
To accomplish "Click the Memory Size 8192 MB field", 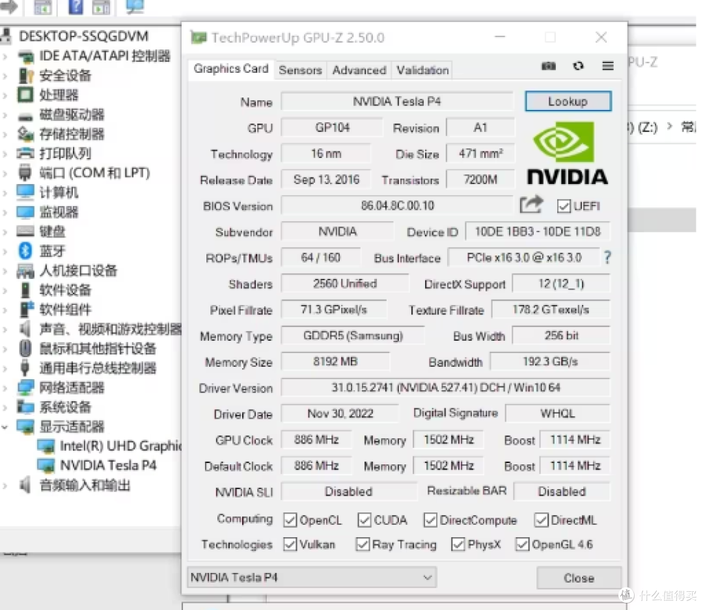I will click(335, 362).
